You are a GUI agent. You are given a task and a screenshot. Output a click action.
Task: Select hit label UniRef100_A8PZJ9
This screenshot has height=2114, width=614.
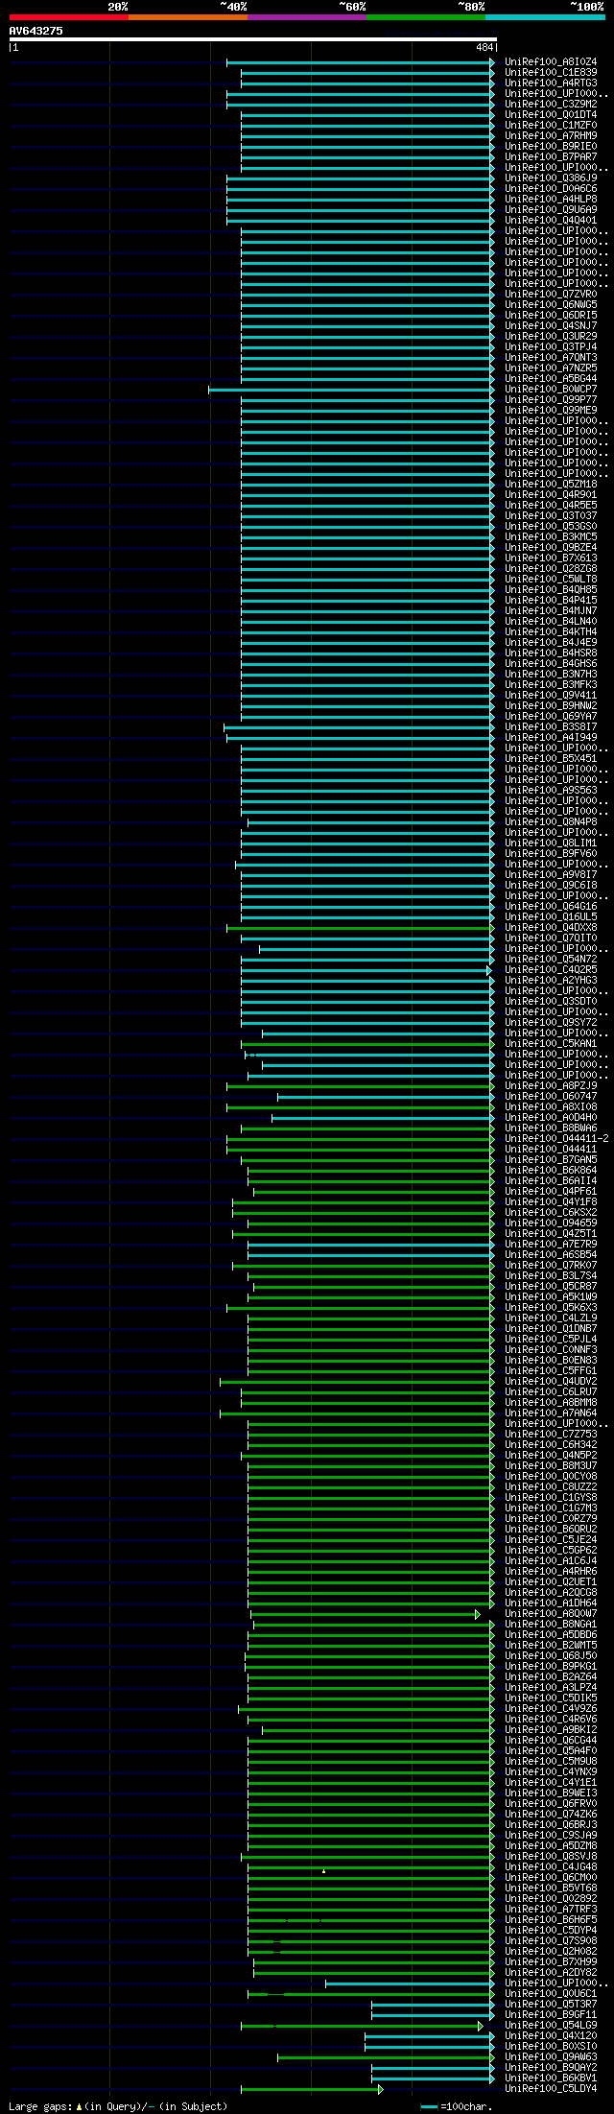[x=551, y=1085]
